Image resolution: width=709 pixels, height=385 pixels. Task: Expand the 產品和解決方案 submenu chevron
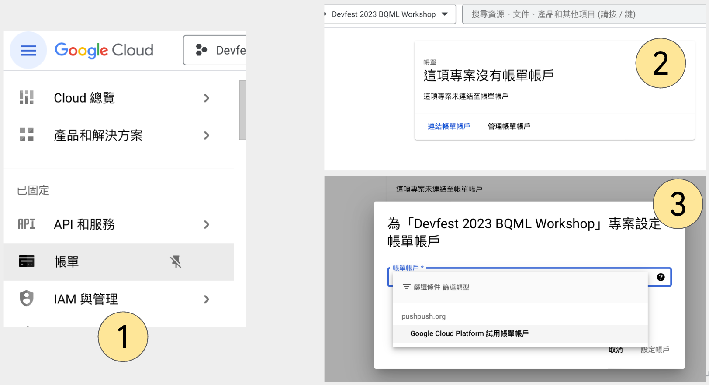tap(207, 136)
